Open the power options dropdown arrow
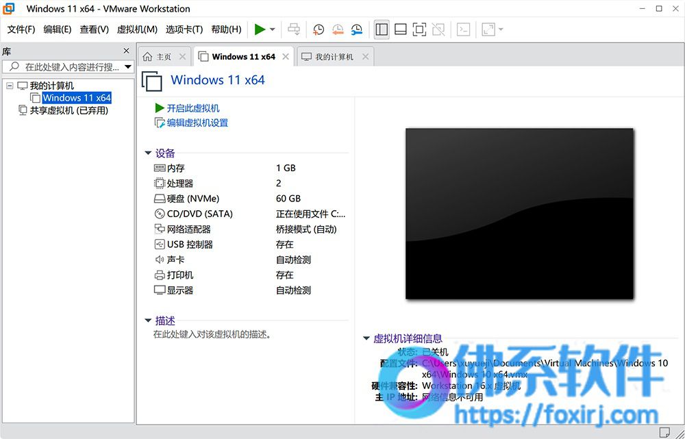The image size is (685, 439). click(x=273, y=29)
